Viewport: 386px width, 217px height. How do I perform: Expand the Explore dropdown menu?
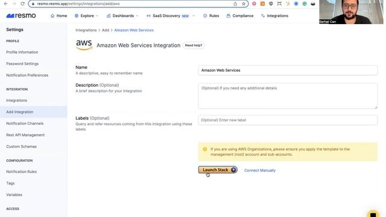click(x=86, y=16)
